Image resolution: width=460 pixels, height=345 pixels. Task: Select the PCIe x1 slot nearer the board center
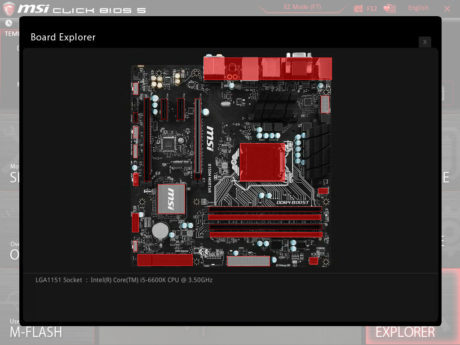tap(181, 110)
